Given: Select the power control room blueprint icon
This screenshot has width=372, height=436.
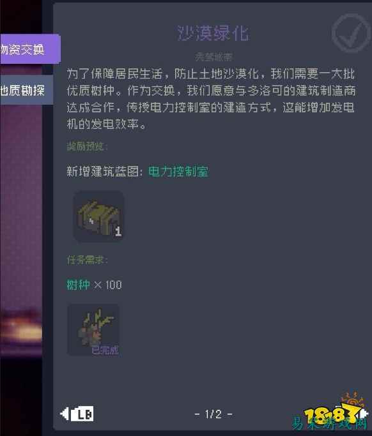Looking at the screenshot, I should point(98,216).
